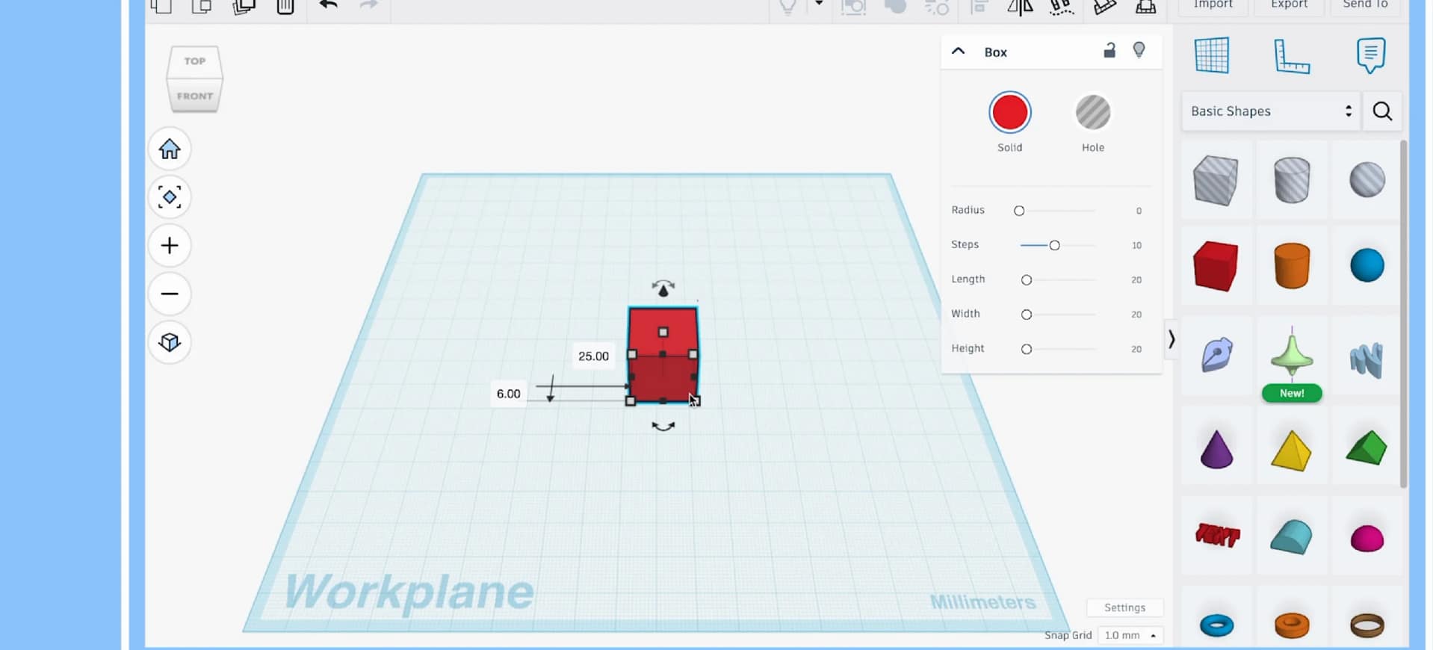Open the Settings button
The height and width of the screenshot is (650, 1433).
[x=1124, y=607]
